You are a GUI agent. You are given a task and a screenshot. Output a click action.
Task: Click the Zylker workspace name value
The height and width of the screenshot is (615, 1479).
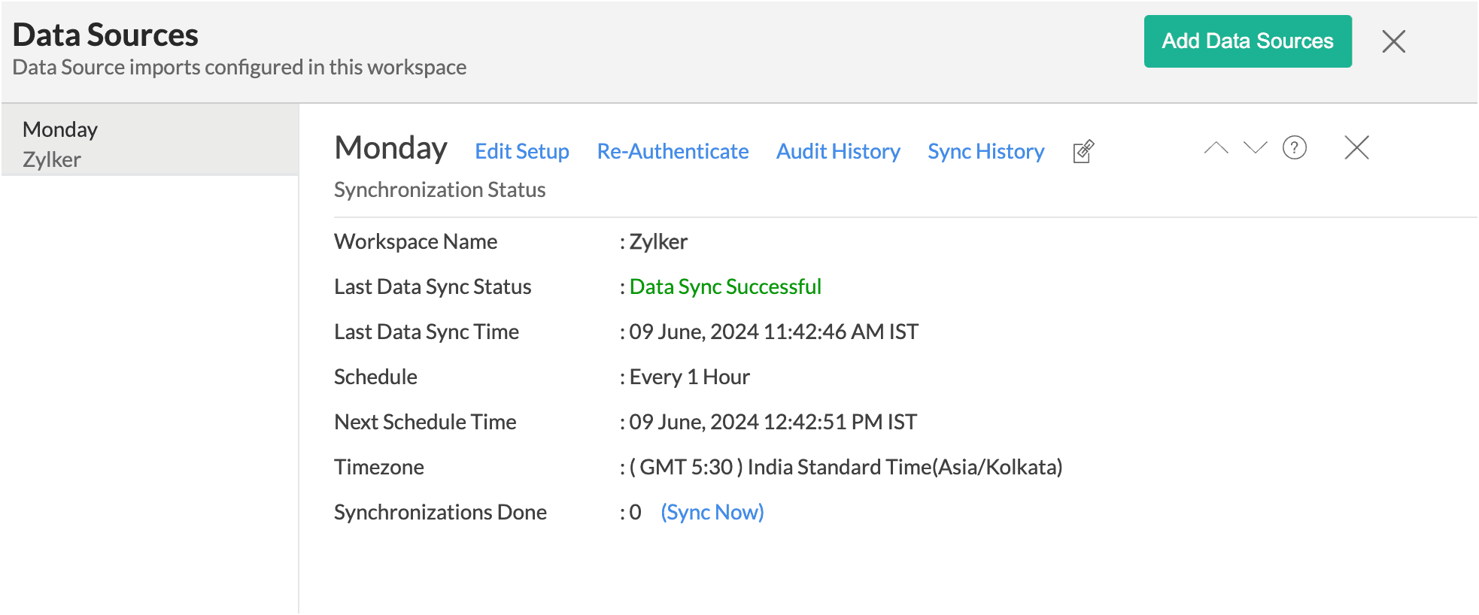pyautogui.click(x=658, y=241)
